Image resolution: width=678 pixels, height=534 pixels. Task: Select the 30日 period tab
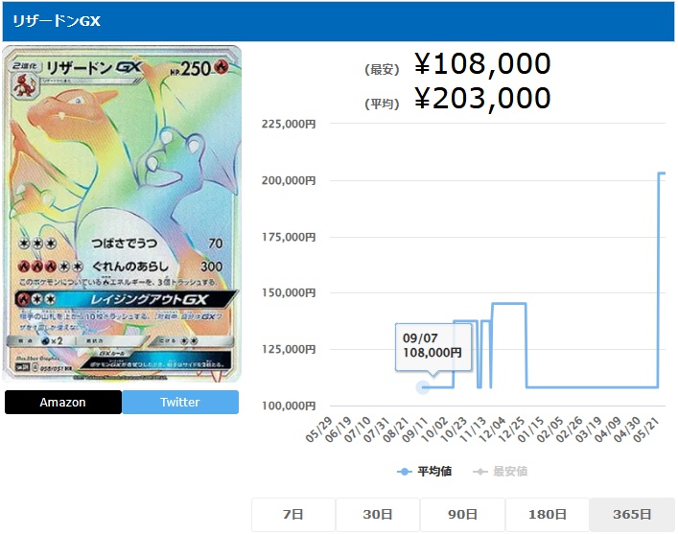(x=378, y=514)
